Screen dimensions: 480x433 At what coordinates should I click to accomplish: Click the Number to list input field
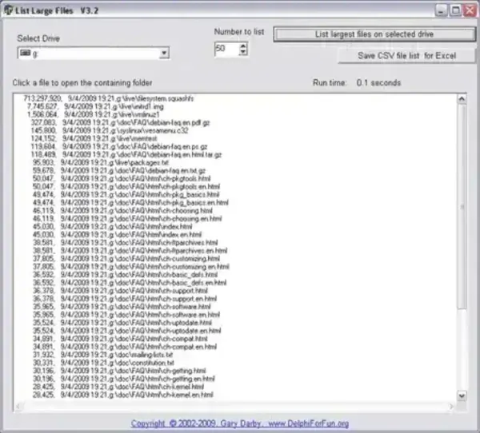(x=226, y=49)
